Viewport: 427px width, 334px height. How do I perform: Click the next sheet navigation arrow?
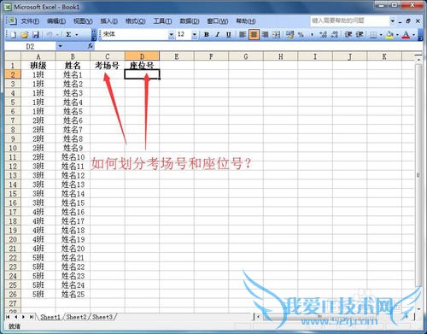point(23,317)
